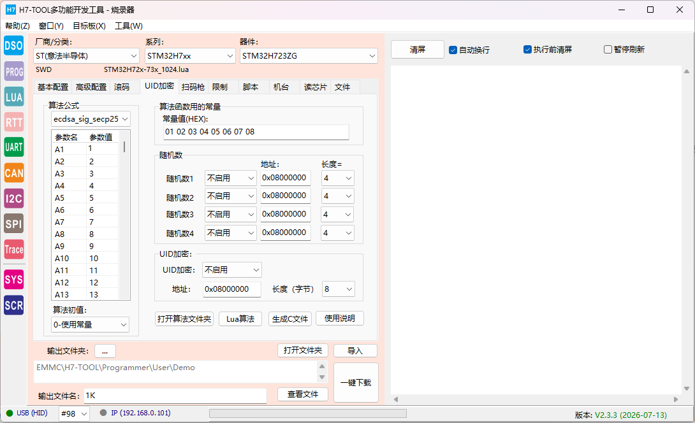Viewport: 695px width, 423px height.
Task: Open the ecdsa_sig_secp25 algorithm formula dropdown
Action: point(91,118)
